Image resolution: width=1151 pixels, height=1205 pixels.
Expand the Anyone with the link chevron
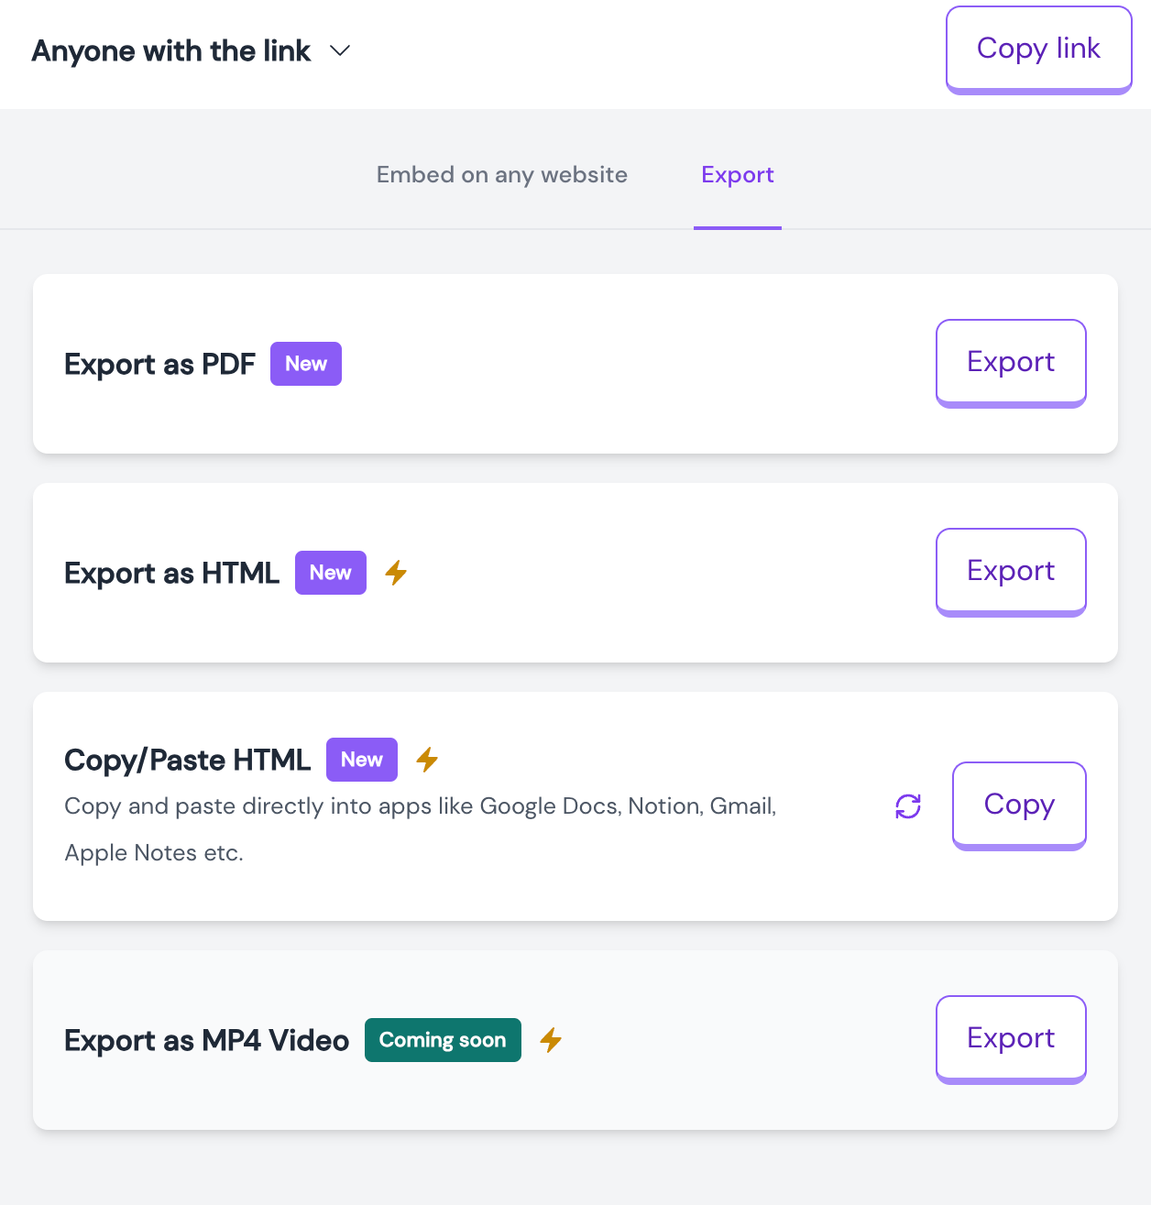pyautogui.click(x=340, y=51)
